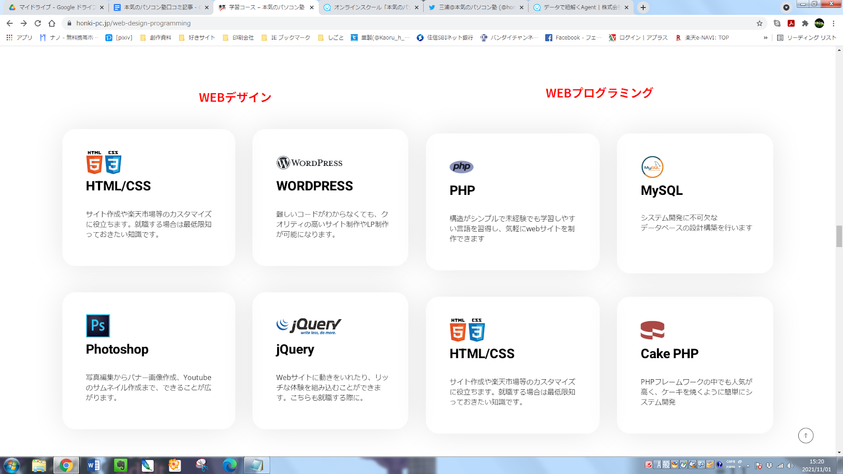Open the home page via house icon

point(52,23)
